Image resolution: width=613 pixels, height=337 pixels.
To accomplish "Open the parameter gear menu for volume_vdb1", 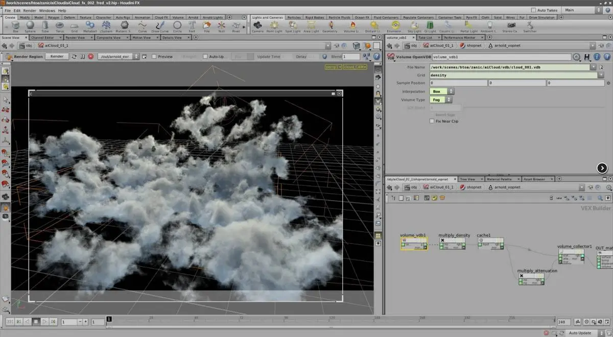I will [577, 57].
